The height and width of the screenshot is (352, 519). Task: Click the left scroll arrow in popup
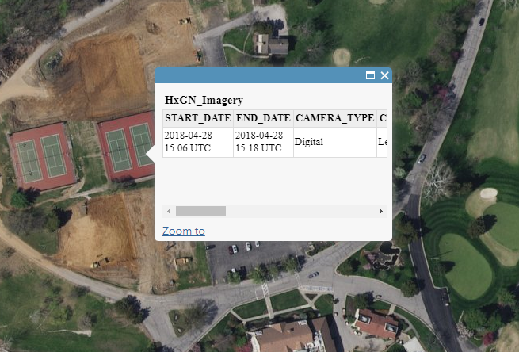coord(168,212)
